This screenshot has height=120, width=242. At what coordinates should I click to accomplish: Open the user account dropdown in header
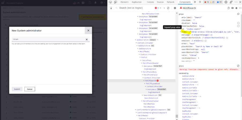103,3
